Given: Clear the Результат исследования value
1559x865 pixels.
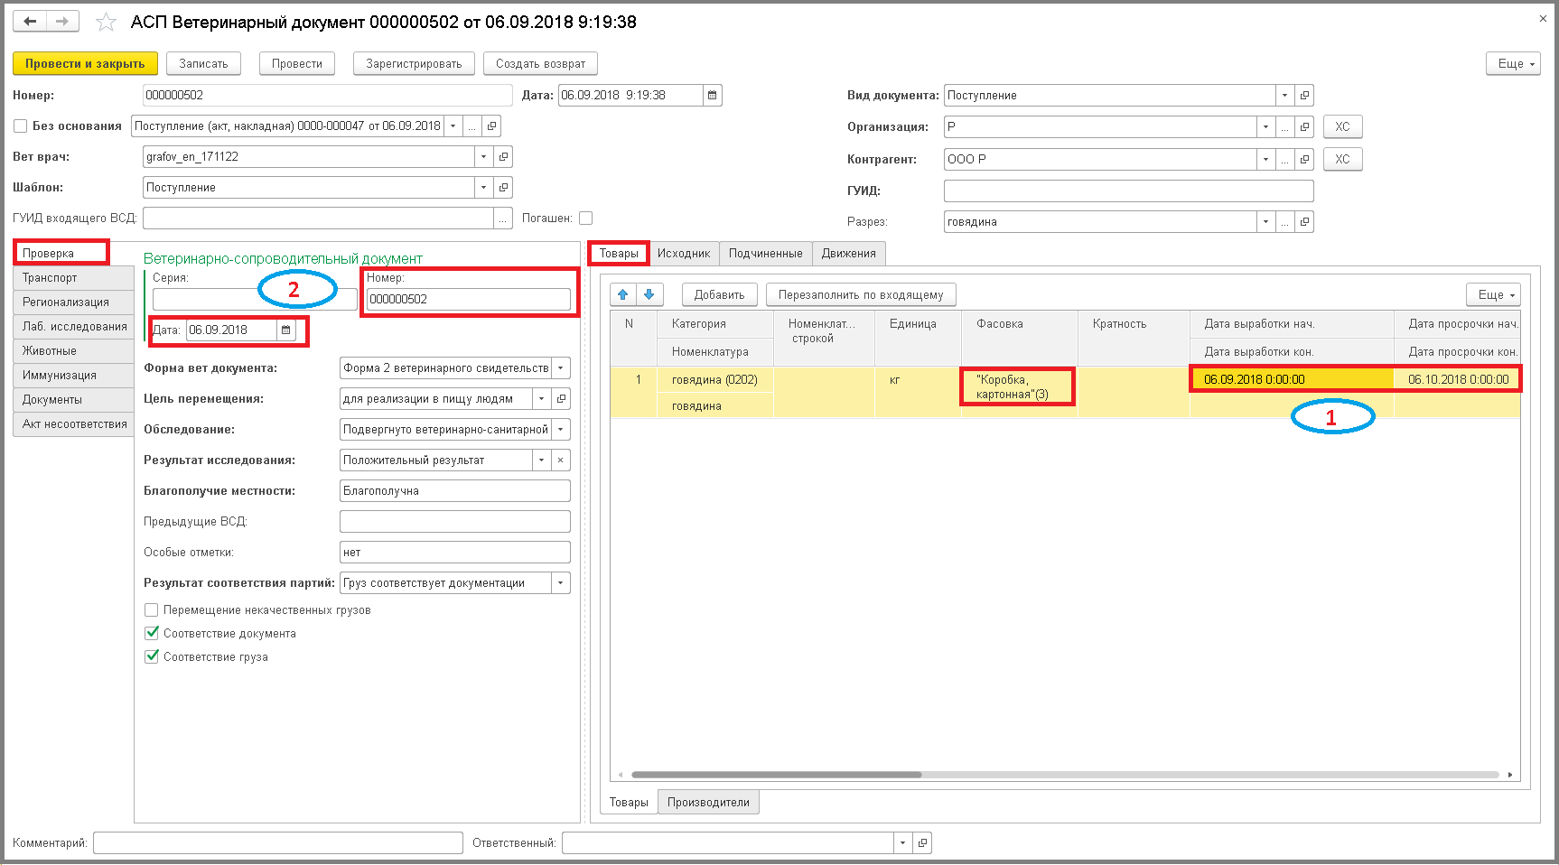Looking at the screenshot, I should click(561, 460).
